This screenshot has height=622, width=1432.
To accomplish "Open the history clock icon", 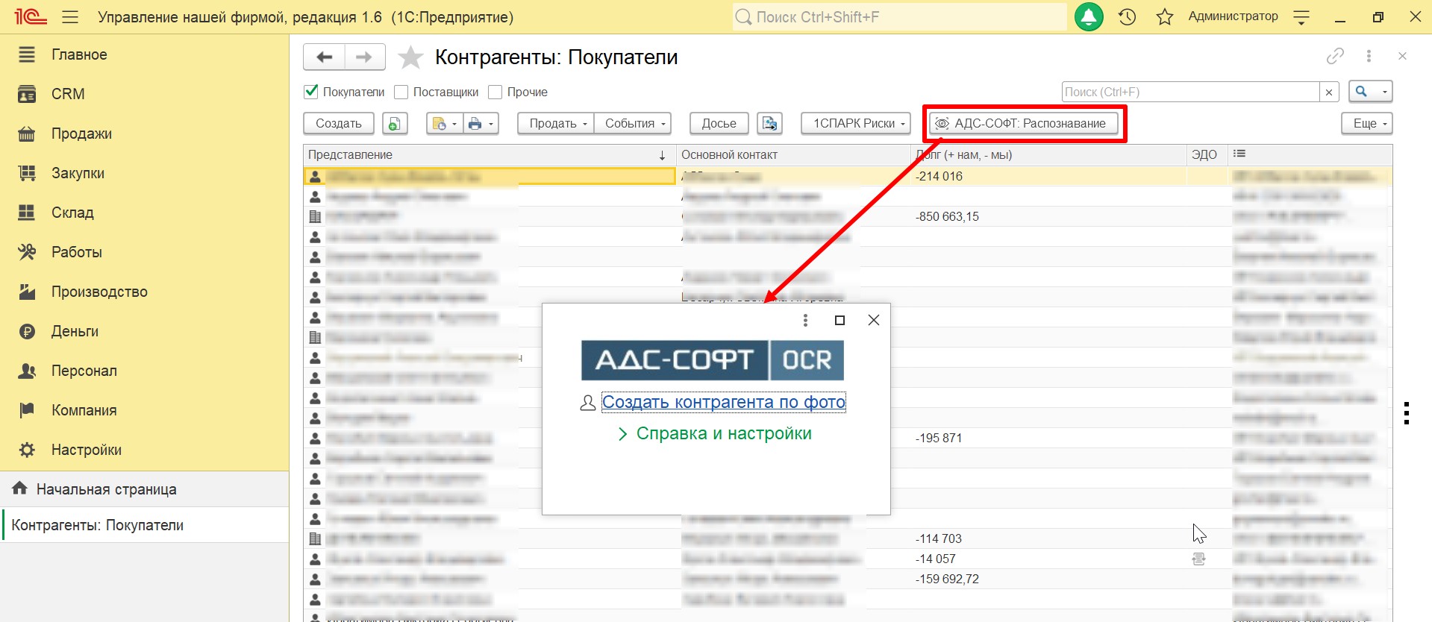I will coord(1127,16).
